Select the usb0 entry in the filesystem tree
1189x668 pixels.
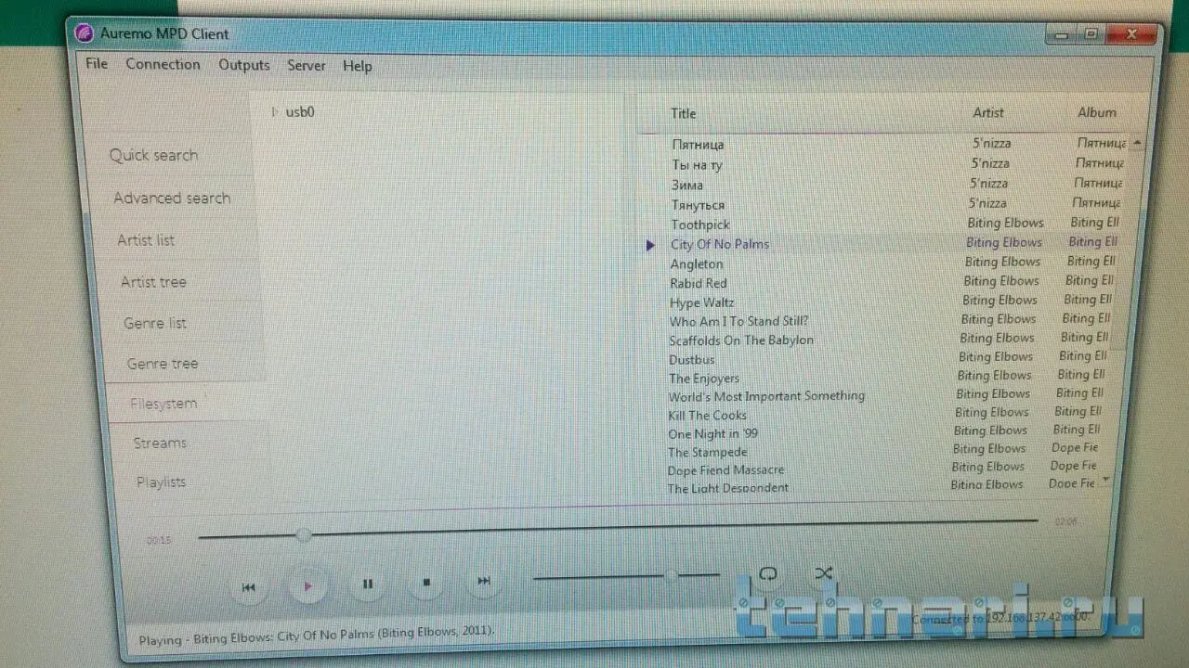click(x=300, y=112)
